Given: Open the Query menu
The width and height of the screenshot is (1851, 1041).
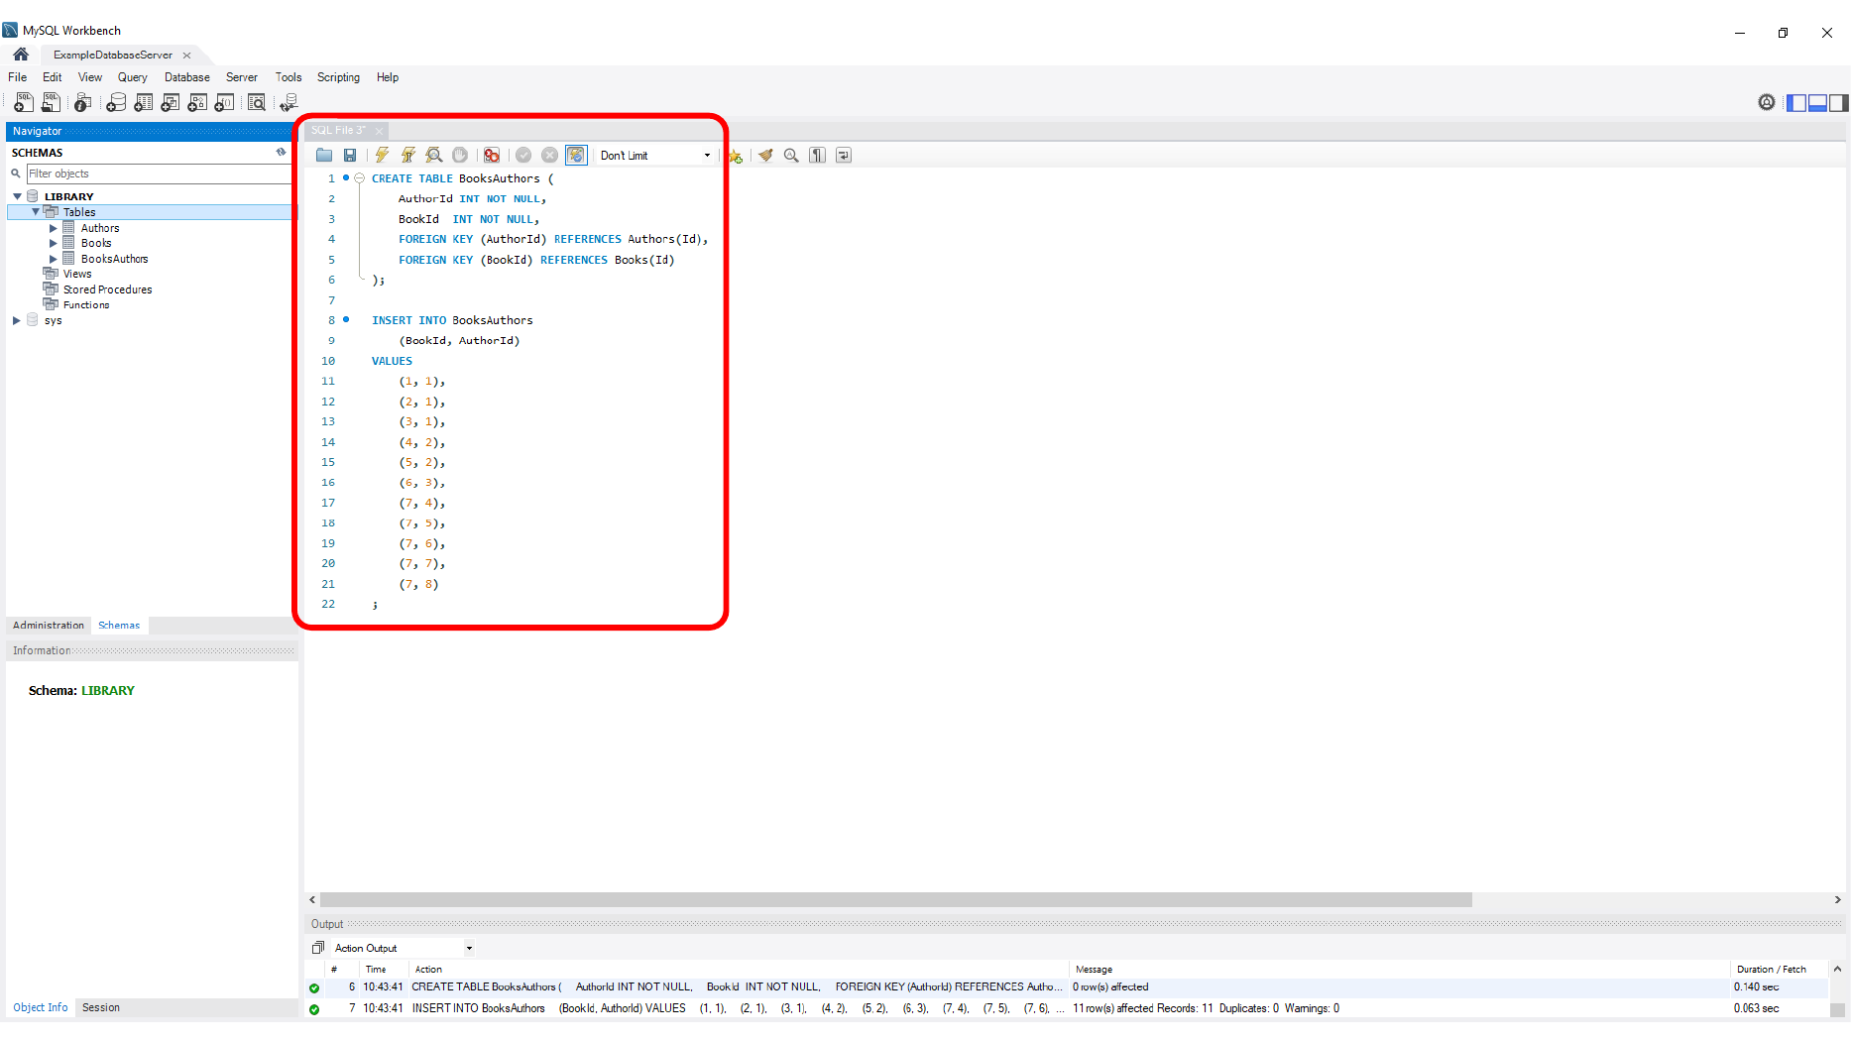Looking at the screenshot, I should point(132,77).
